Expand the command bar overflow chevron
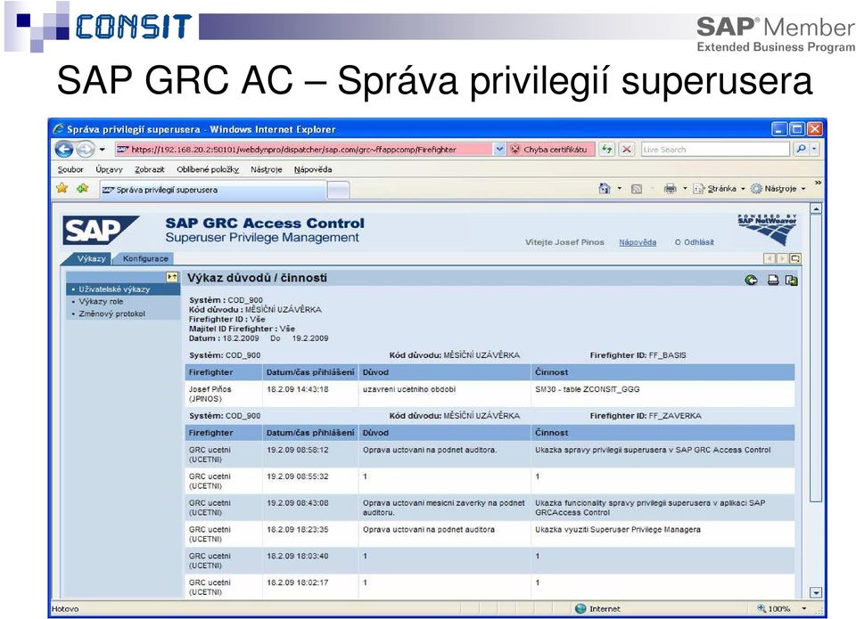856x619 pixels. click(x=818, y=183)
